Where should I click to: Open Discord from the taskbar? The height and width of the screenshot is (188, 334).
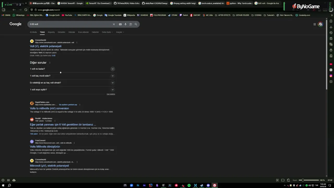(x=208, y=185)
